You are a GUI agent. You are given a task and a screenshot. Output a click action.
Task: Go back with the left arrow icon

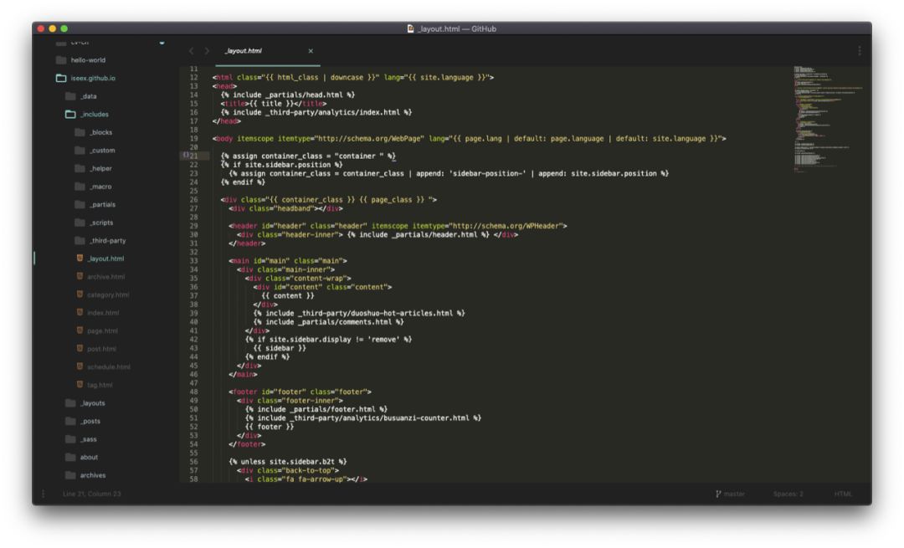(x=192, y=51)
